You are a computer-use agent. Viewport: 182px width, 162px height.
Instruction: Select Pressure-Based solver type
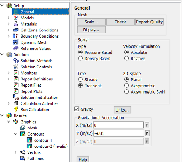pos(80,52)
